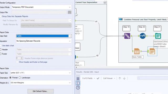Click the Step 21 comment box
The image size is (168, 94).
(157, 28)
